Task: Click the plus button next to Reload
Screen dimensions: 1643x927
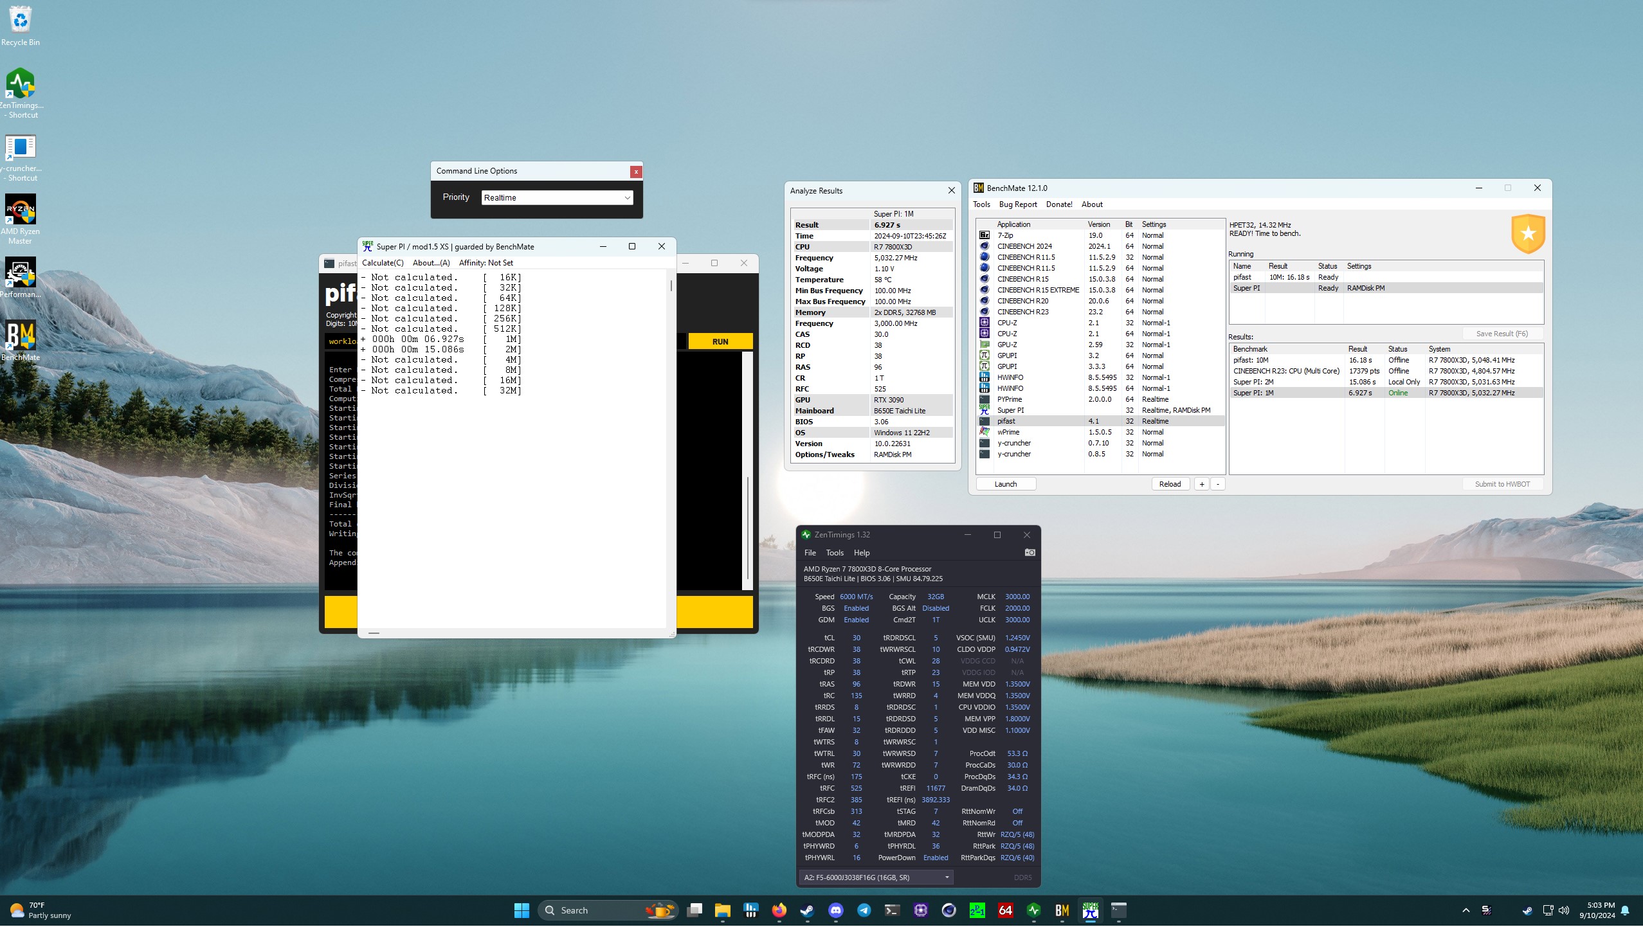Action: tap(1201, 485)
